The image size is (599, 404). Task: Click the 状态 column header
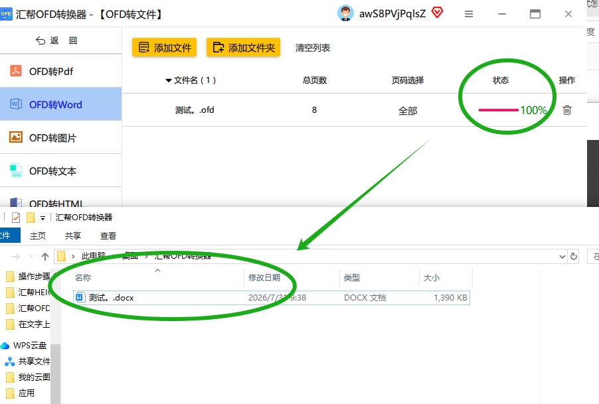click(x=501, y=80)
